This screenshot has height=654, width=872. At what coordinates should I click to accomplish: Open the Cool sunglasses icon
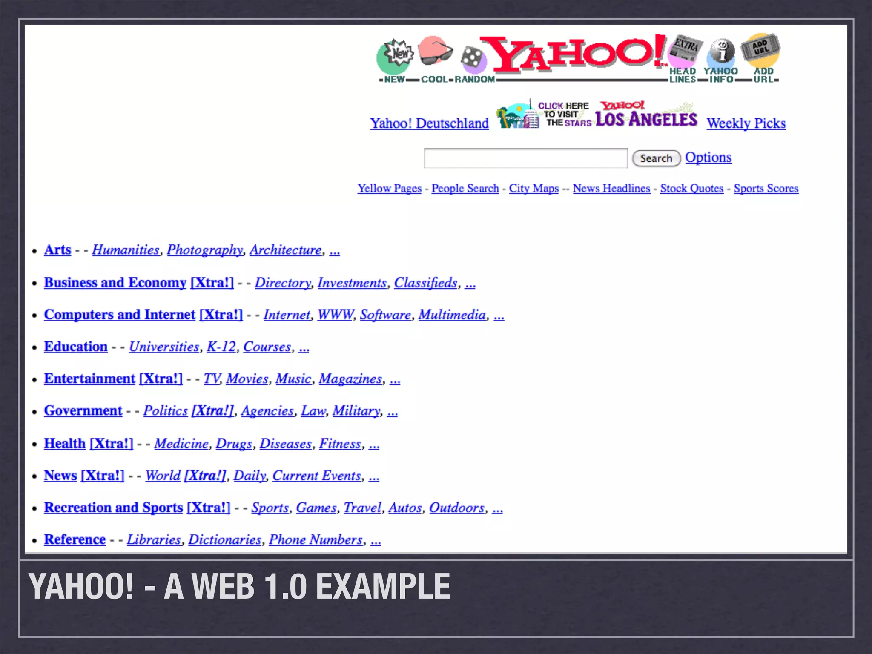click(435, 51)
